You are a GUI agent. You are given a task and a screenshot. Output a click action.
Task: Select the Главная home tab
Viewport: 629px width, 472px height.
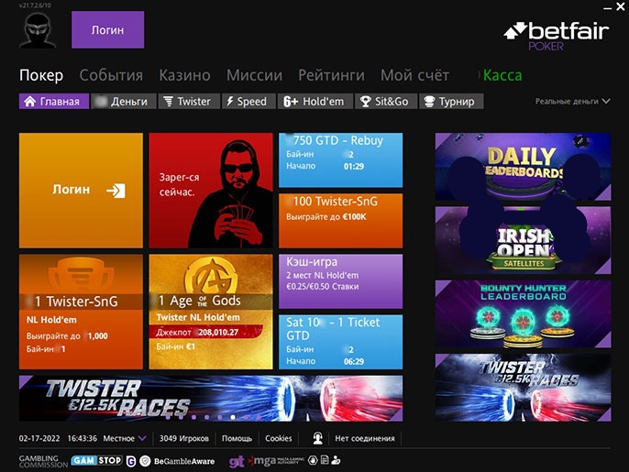click(54, 102)
